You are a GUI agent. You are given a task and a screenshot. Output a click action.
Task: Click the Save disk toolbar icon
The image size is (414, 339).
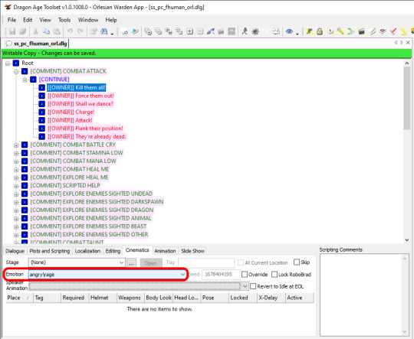coord(11,31)
